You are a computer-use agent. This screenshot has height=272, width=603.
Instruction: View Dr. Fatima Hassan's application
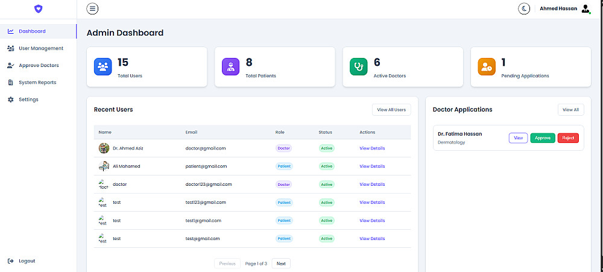tap(518, 138)
